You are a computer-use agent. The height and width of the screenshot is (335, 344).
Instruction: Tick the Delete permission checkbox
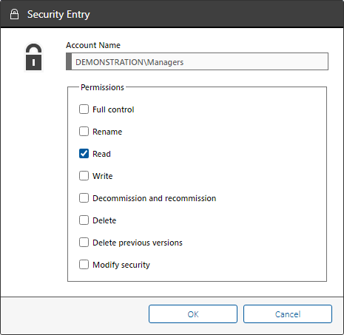[x=84, y=220]
